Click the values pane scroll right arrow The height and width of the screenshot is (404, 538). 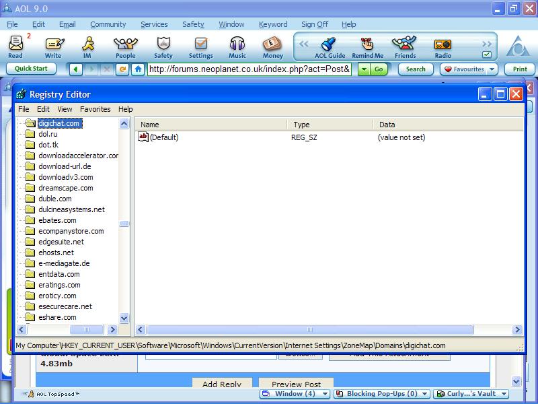(x=517, y=330)
